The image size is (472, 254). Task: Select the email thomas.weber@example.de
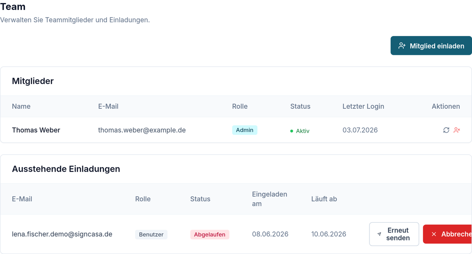142,130
